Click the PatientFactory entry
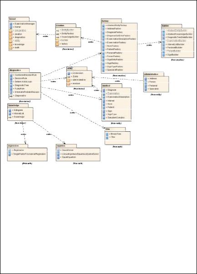The width and height of the screenshot is (197, 274). click(x=114, y=49)
